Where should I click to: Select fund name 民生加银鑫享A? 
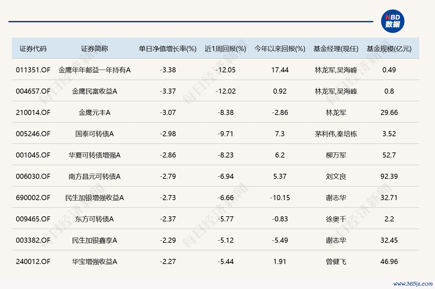95,240
